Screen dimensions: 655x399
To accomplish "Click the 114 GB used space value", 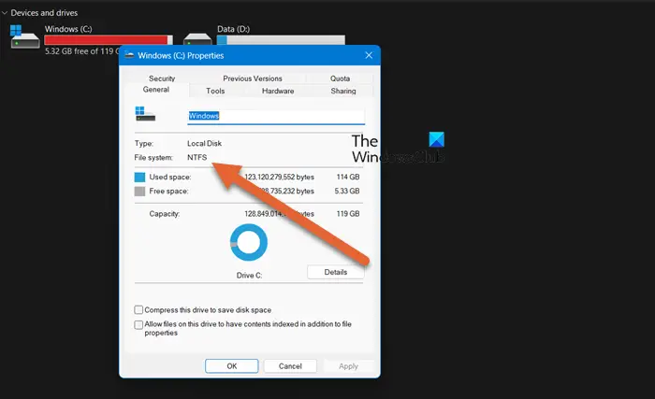I will point(348,177).
